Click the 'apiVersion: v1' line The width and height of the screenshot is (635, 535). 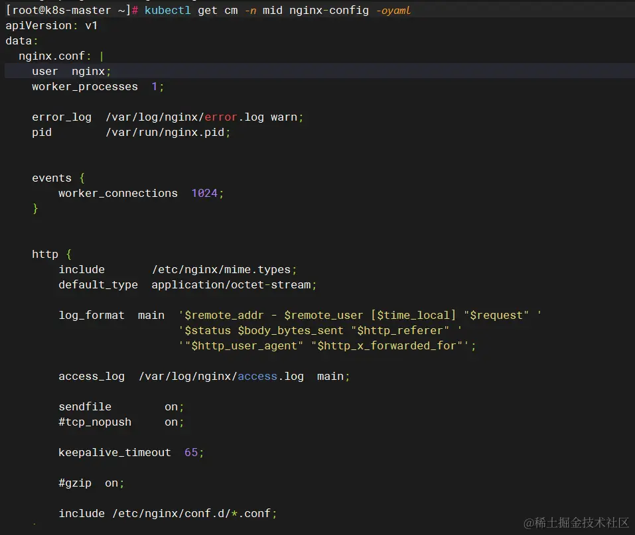click(52, 25)
